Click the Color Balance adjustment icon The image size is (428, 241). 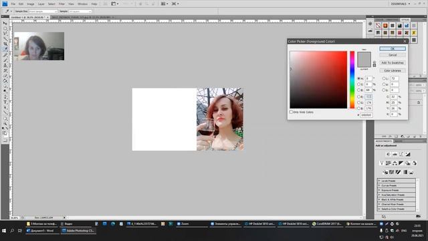[x=395, y=163]
